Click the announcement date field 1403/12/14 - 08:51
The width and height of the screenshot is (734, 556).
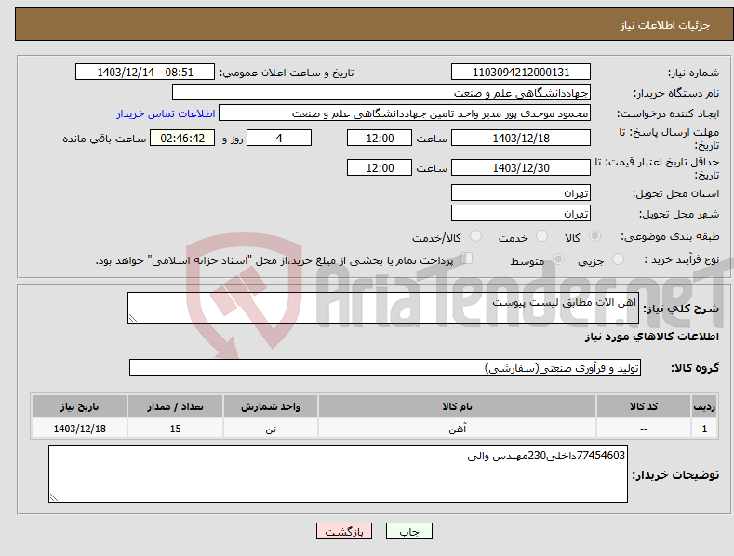point(145,73)
